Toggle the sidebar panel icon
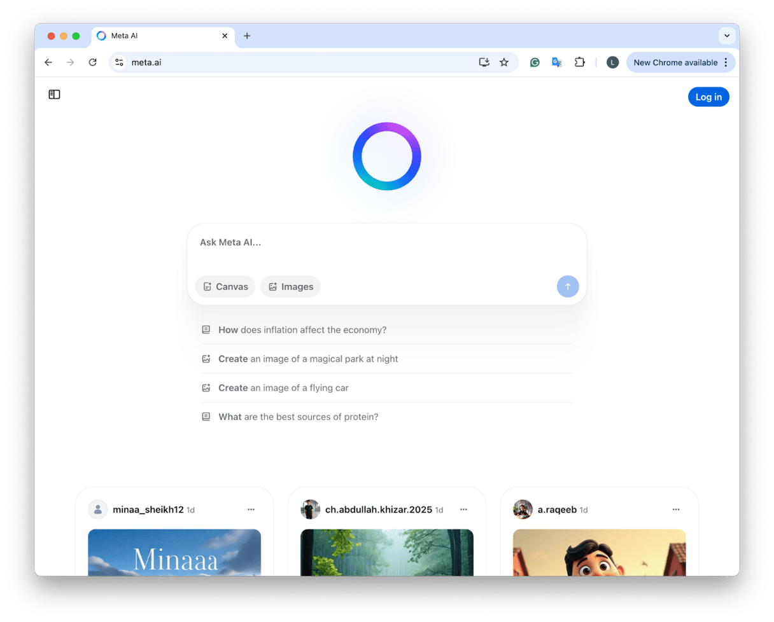774x622 pixels. (x=54, y=95)
